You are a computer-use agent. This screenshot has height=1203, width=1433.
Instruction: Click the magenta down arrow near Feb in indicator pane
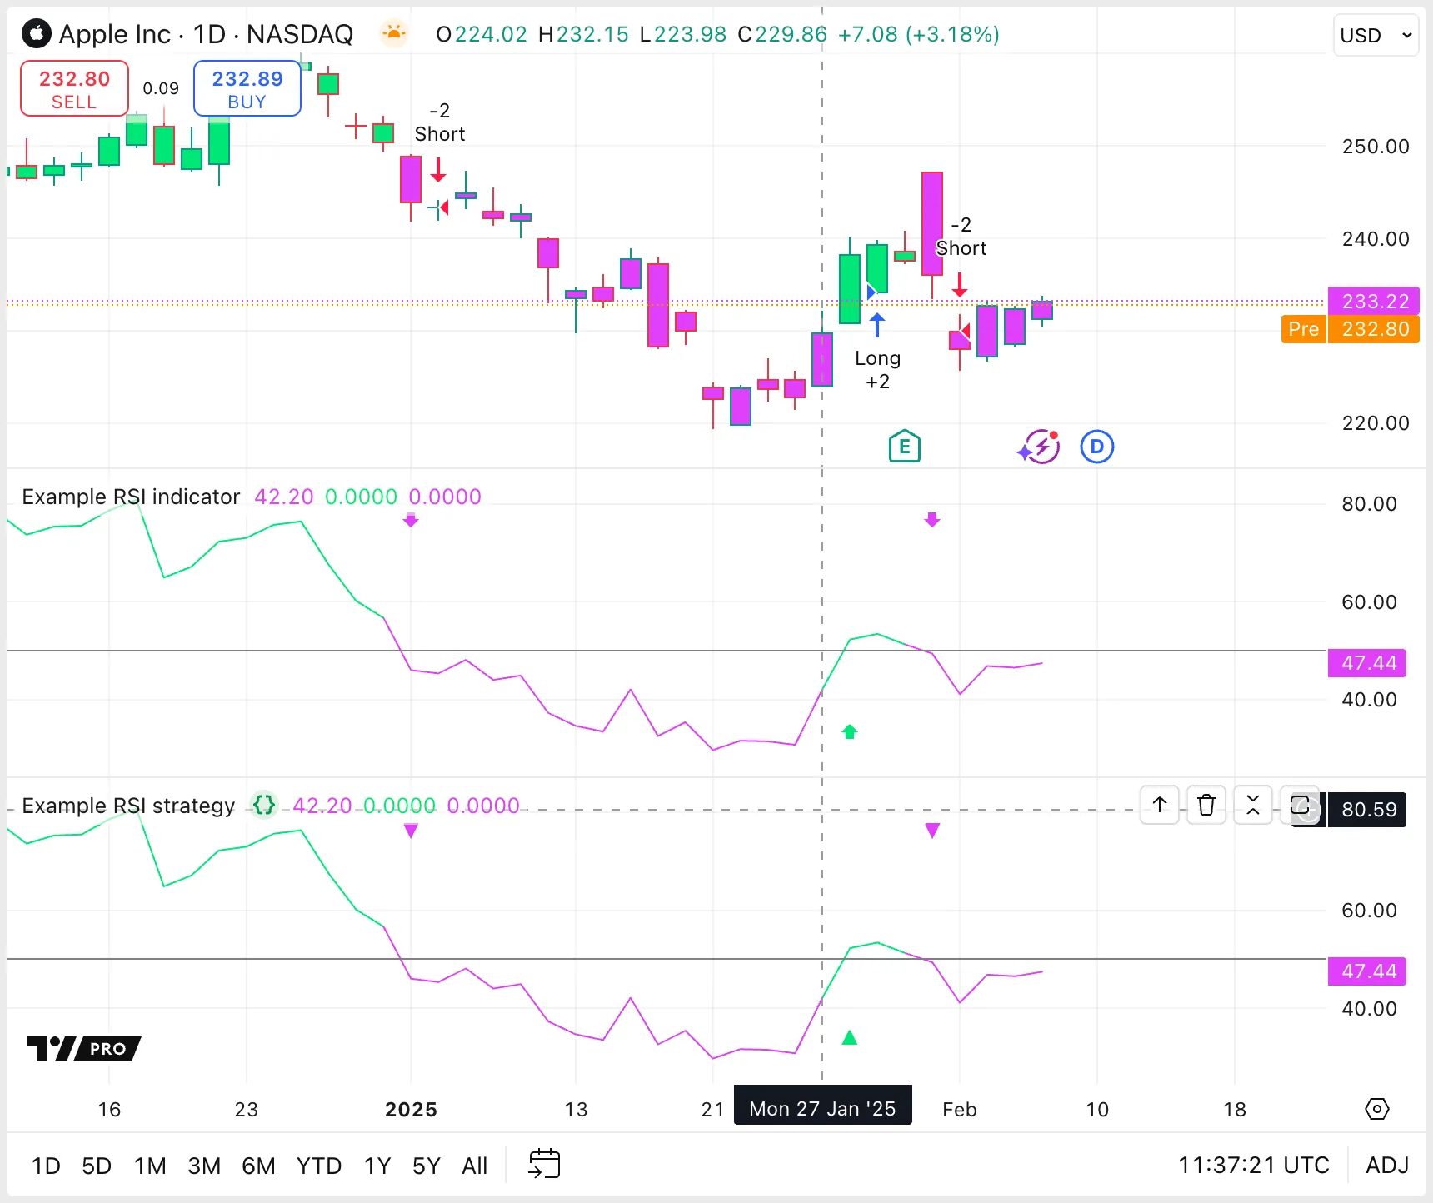point(932,520)
